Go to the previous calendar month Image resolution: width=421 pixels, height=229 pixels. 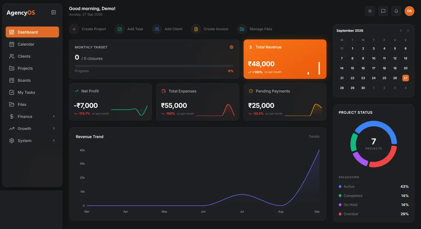(x=401, y=31)
